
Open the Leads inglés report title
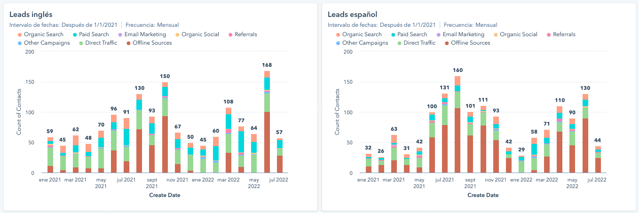click(31, 15)
